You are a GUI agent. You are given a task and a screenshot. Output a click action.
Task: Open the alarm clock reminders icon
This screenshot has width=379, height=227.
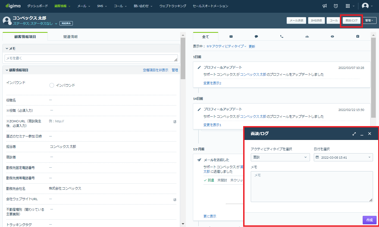tap(336, 6)
